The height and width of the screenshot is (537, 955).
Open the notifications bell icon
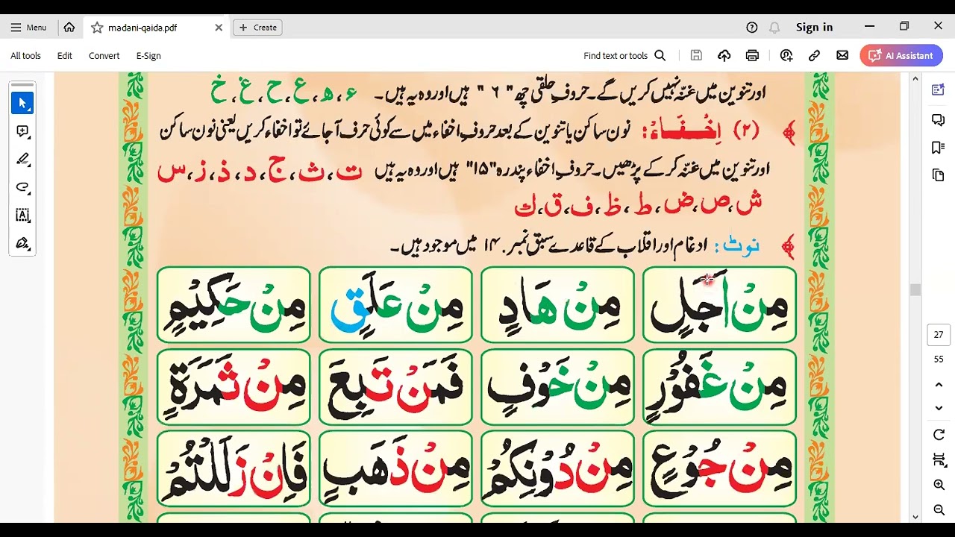point(774,28)
